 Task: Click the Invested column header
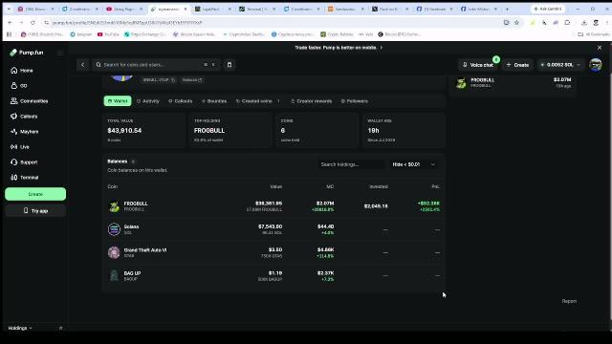pos(379,186)
